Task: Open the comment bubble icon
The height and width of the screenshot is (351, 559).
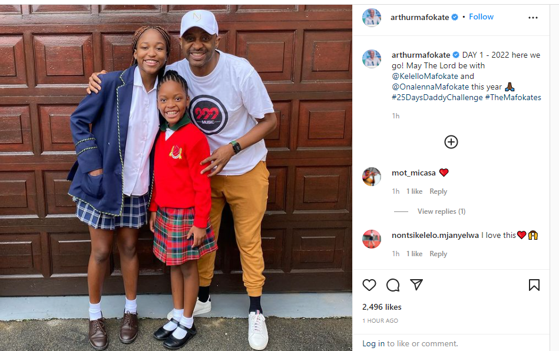Action: [393, 285]
